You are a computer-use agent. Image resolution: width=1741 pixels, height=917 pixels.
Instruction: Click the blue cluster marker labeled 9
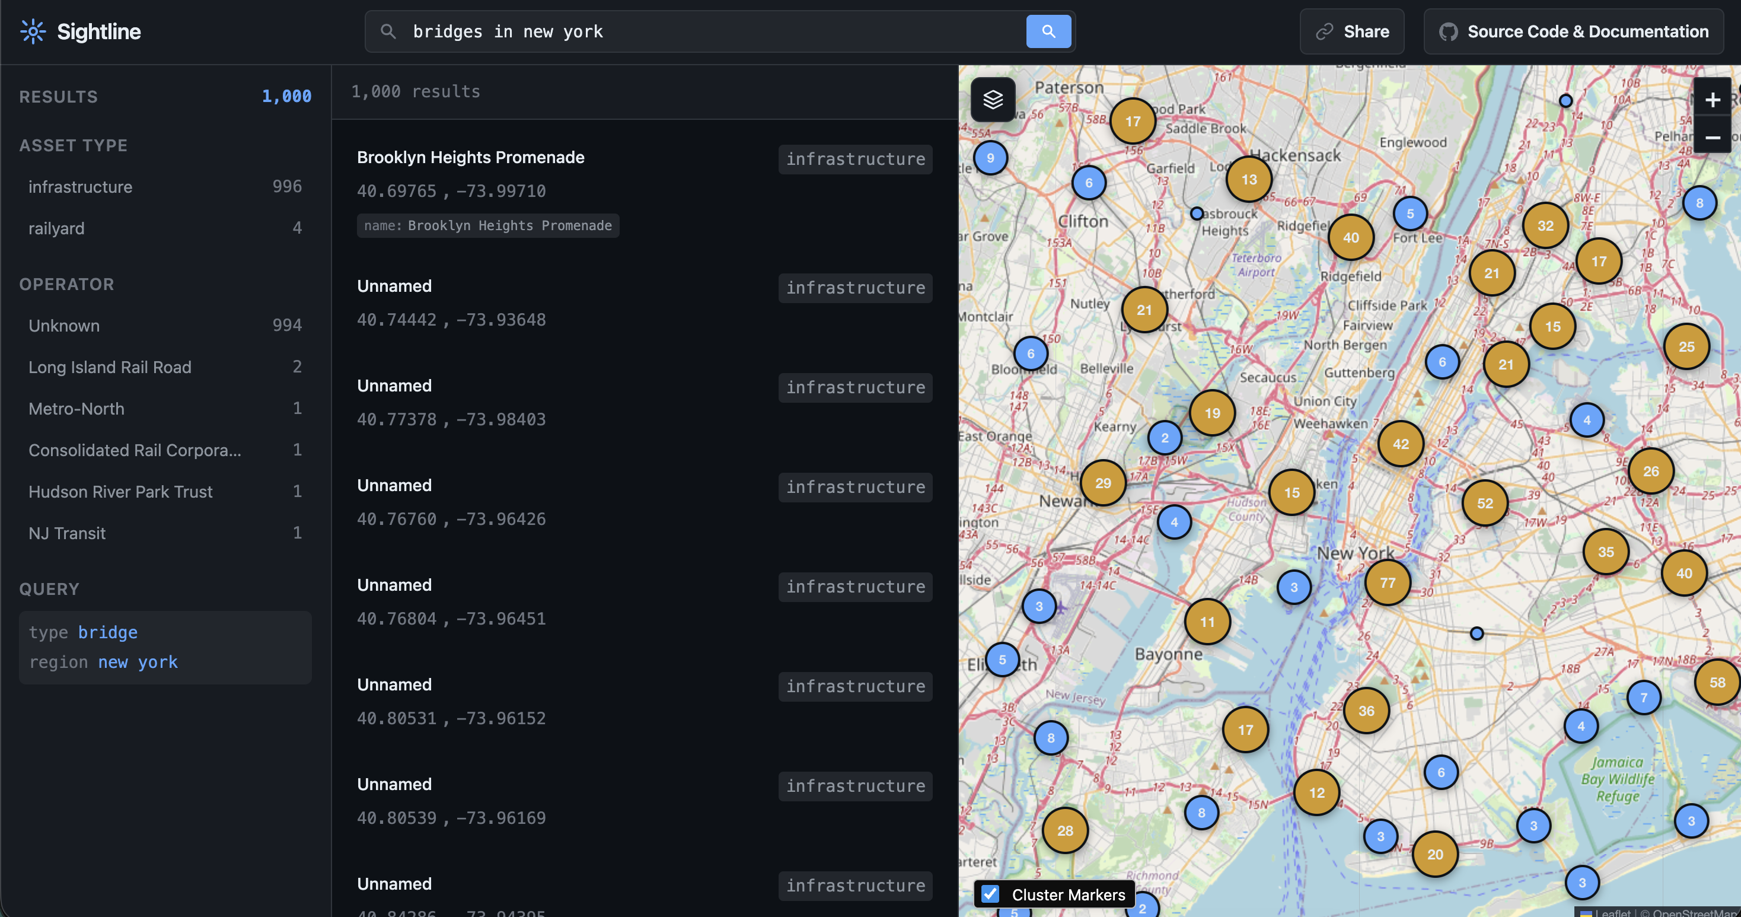990,157
